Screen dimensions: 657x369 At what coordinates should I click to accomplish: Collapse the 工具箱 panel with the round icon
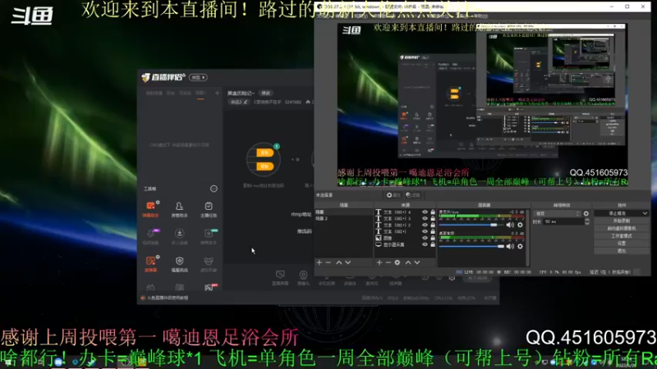point(214,189)
